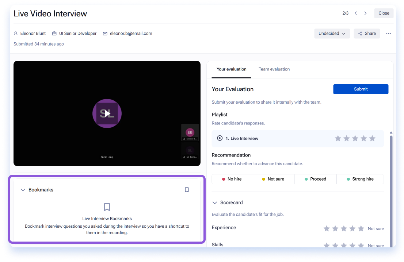This screenshot has width=404, height=262.
Task: Rate Experience one star
Action: 327,228
